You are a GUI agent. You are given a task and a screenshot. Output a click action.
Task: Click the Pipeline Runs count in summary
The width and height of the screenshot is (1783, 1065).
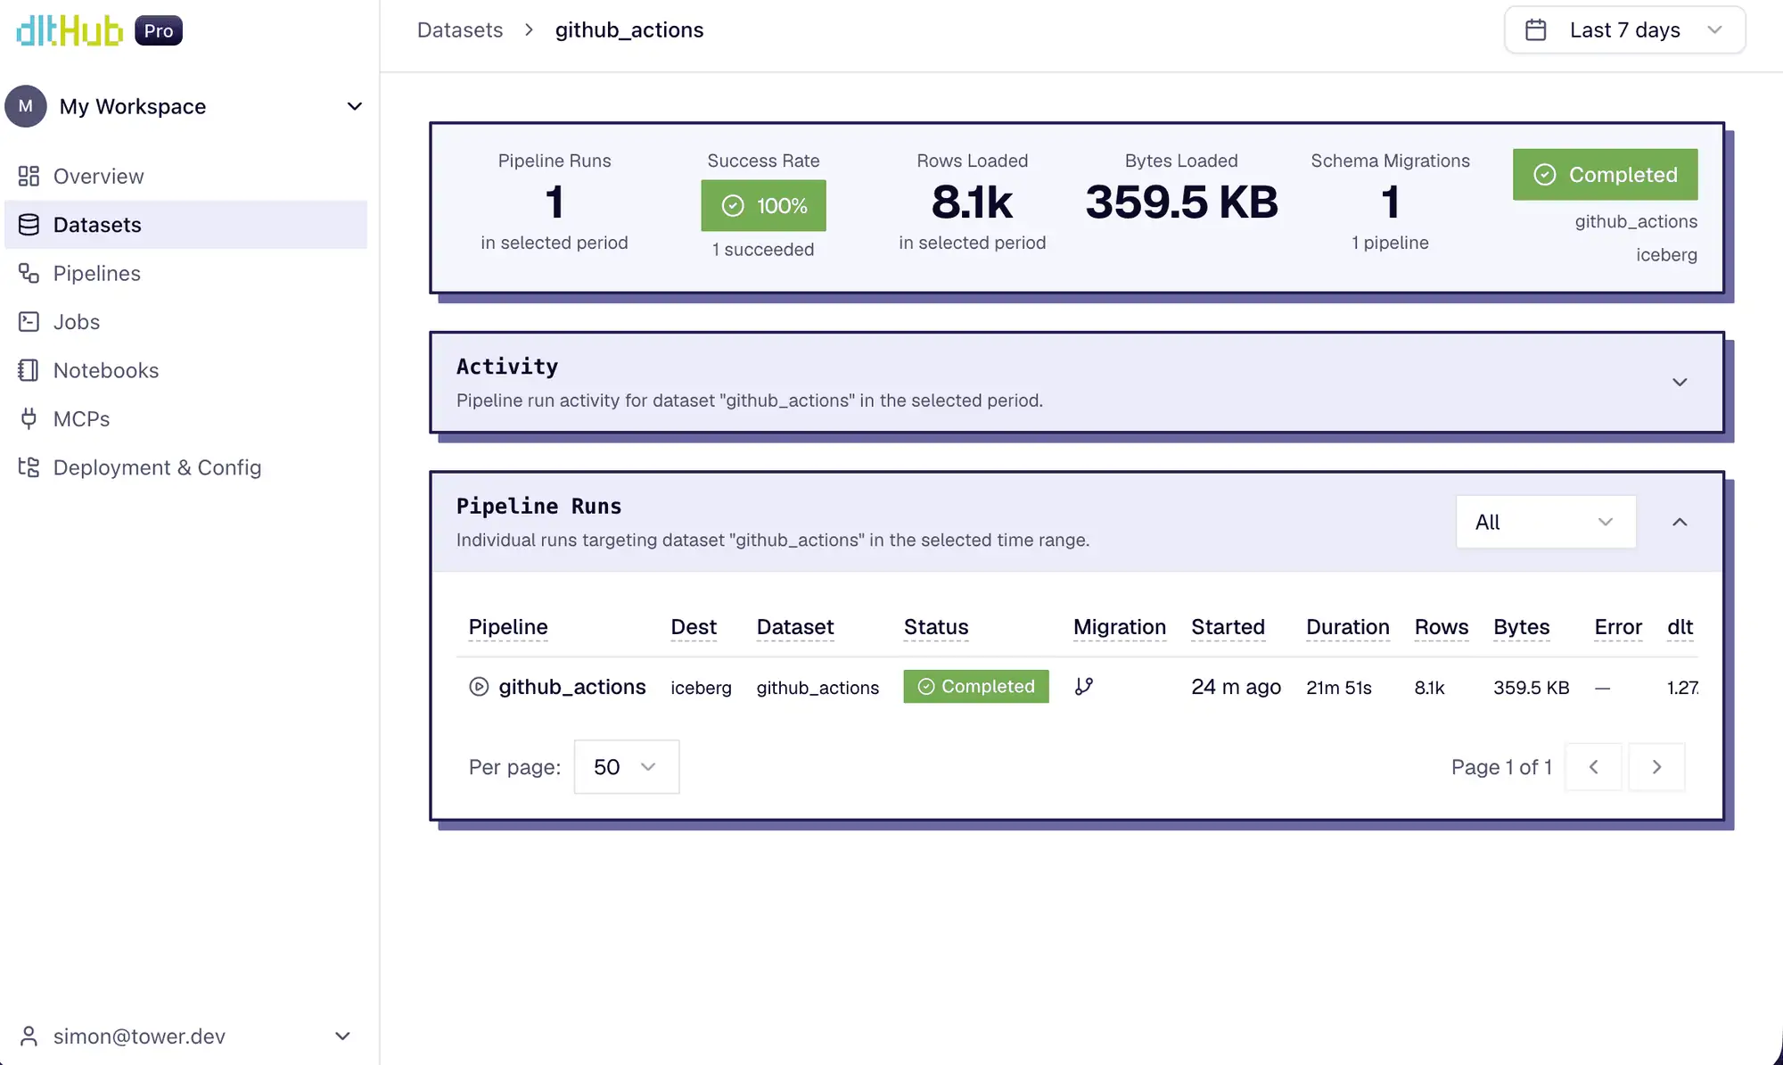555,202
